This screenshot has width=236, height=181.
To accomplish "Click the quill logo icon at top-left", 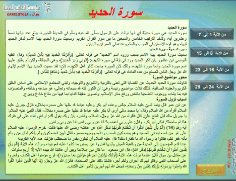I will (46, 9).
